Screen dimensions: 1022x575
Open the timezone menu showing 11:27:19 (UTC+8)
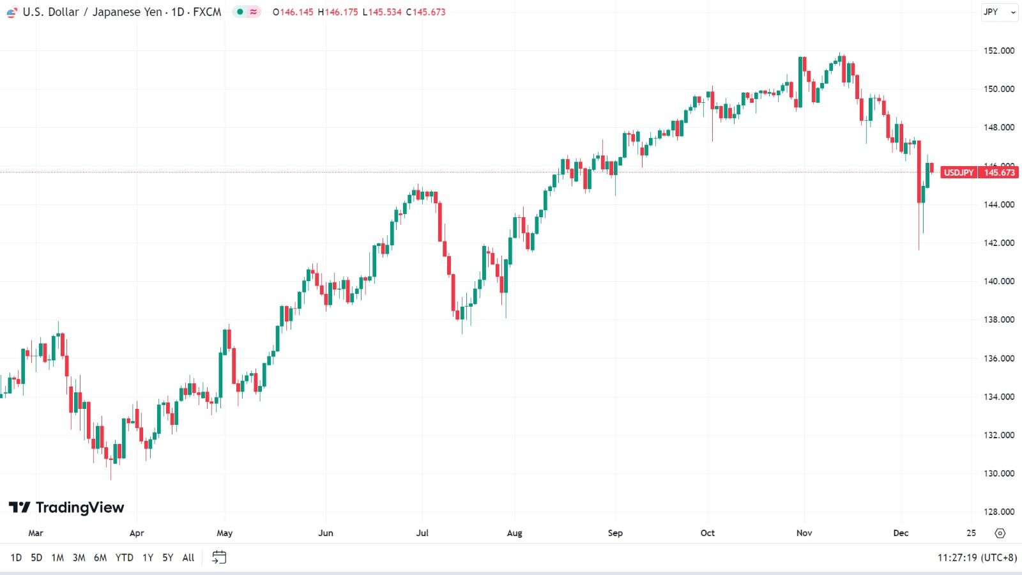(977, 558)
